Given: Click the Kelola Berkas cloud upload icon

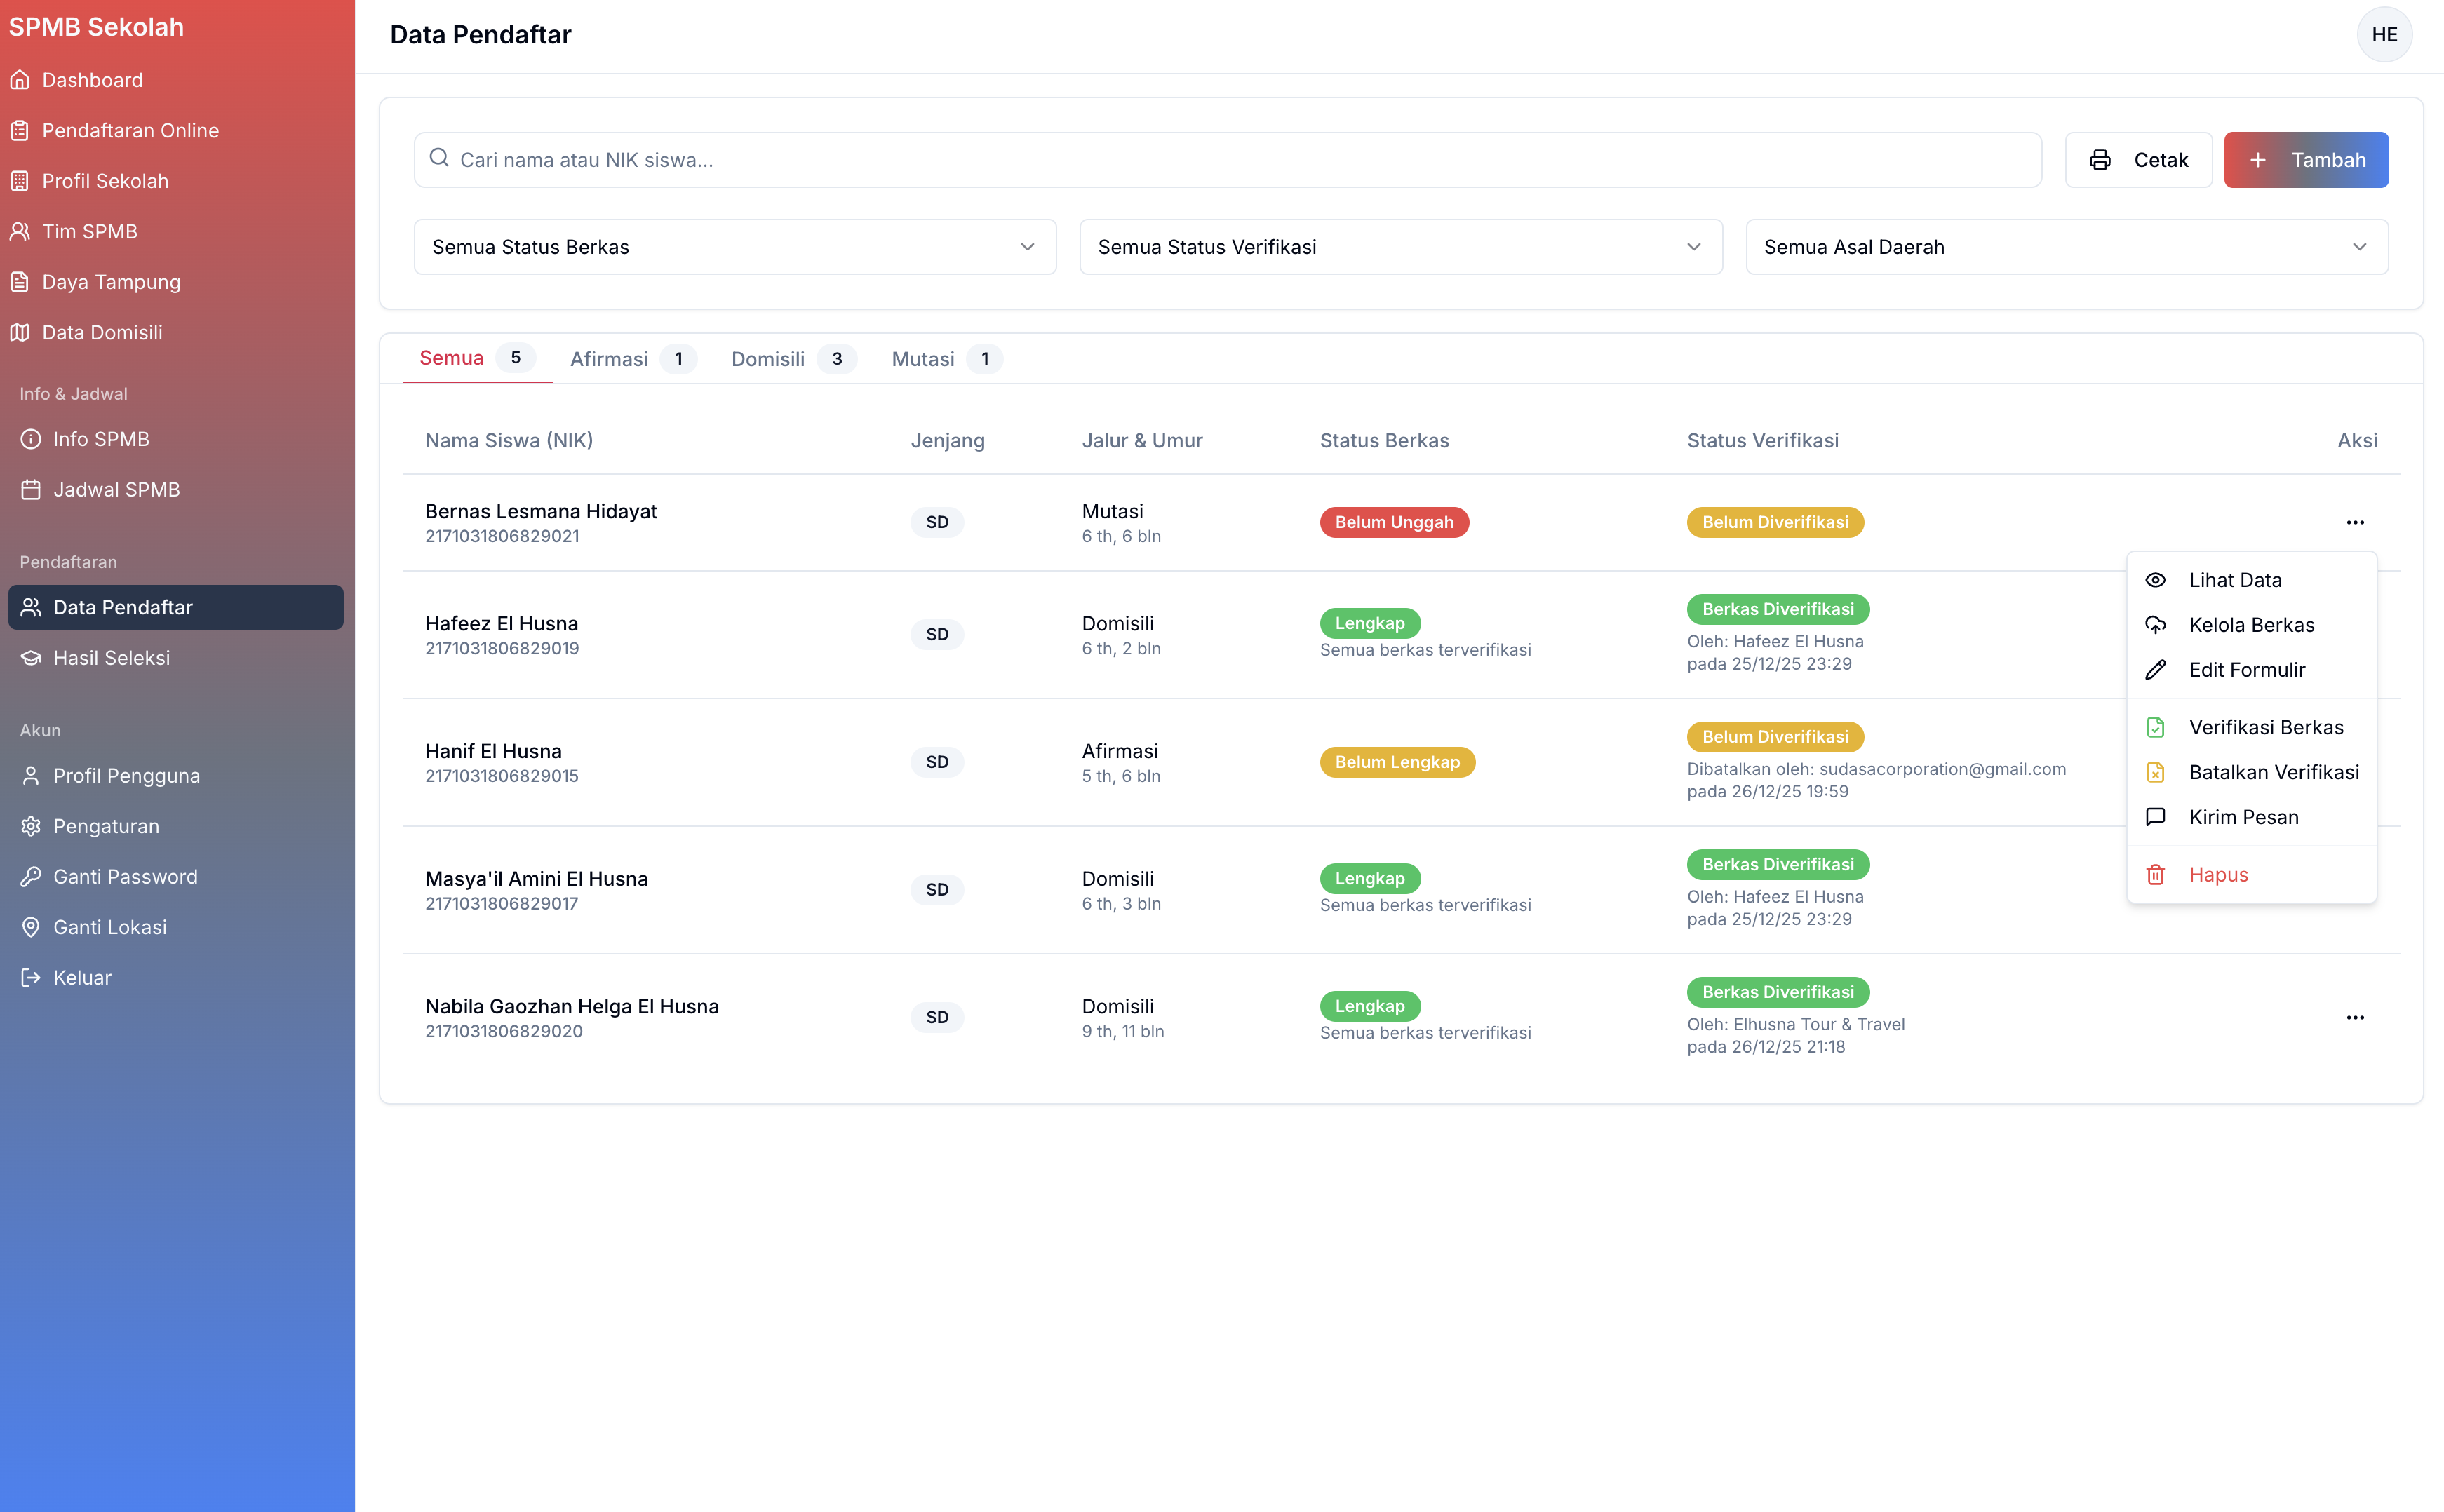Looking at the screenshot, I should coord(2155,625).
